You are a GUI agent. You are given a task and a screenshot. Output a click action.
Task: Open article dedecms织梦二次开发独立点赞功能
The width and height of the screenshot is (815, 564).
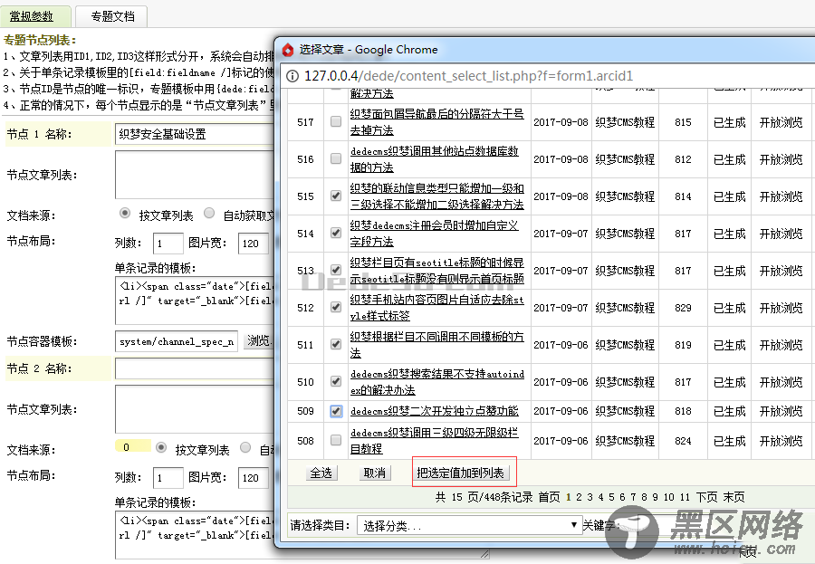point(434,411)
